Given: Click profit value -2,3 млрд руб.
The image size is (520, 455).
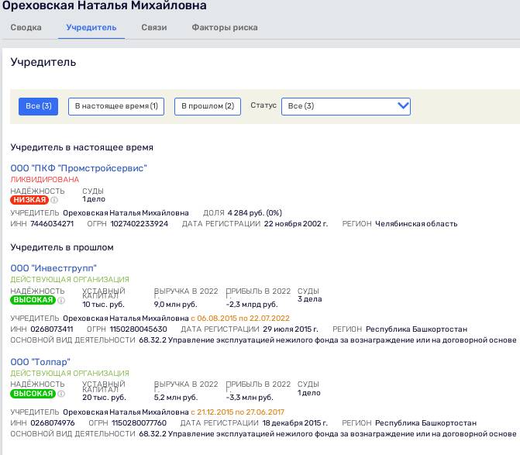Looking at the screenshot, I should tap(252, 305).
